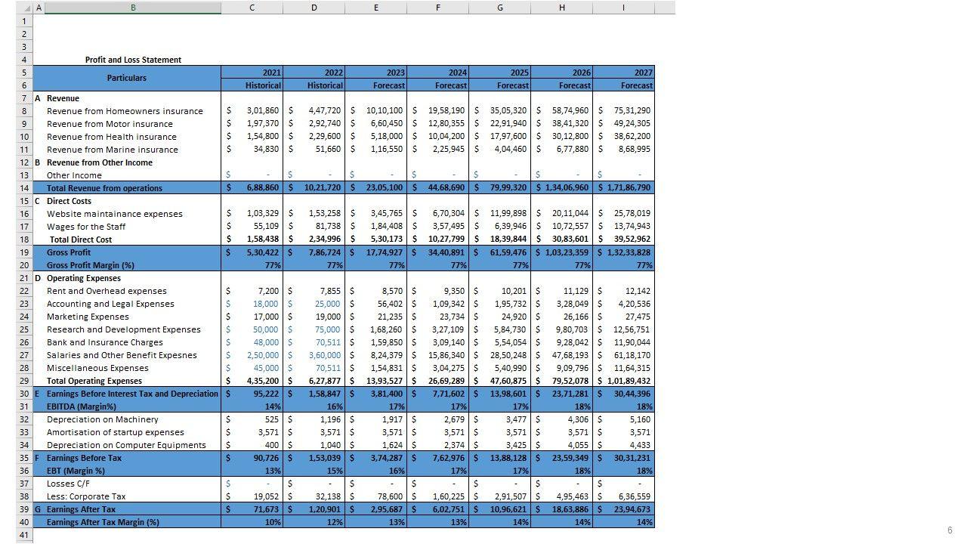Click the Total Revenue from operations label
Viewport: 967px width, 544px height.
[x=104, y=188]
